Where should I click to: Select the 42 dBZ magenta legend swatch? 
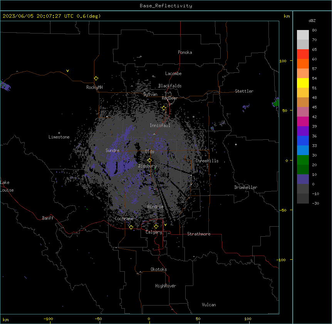tap(303, 121)
